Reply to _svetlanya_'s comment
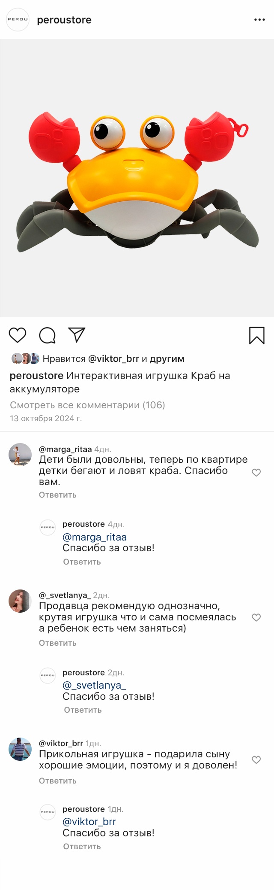Screen dimensions: 274x890 (58, 643)
